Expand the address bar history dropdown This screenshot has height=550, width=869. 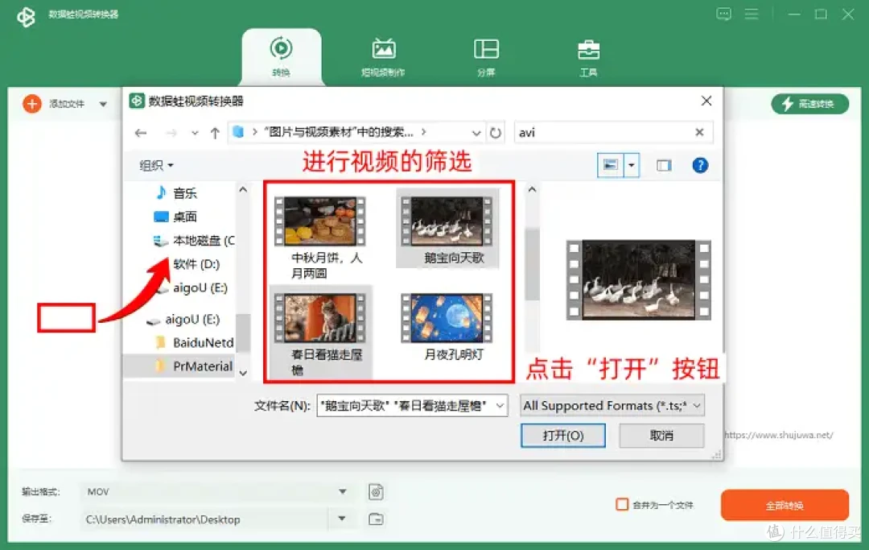476,133
